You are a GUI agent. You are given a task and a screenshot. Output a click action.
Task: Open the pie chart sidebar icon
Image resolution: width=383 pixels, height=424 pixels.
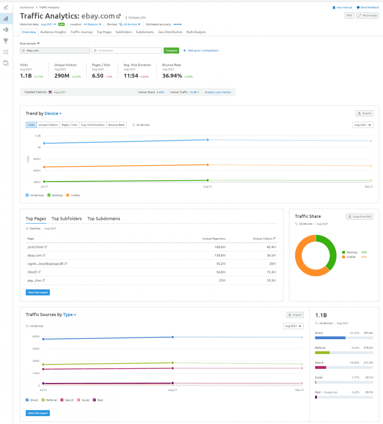click(x=6, y=29)
